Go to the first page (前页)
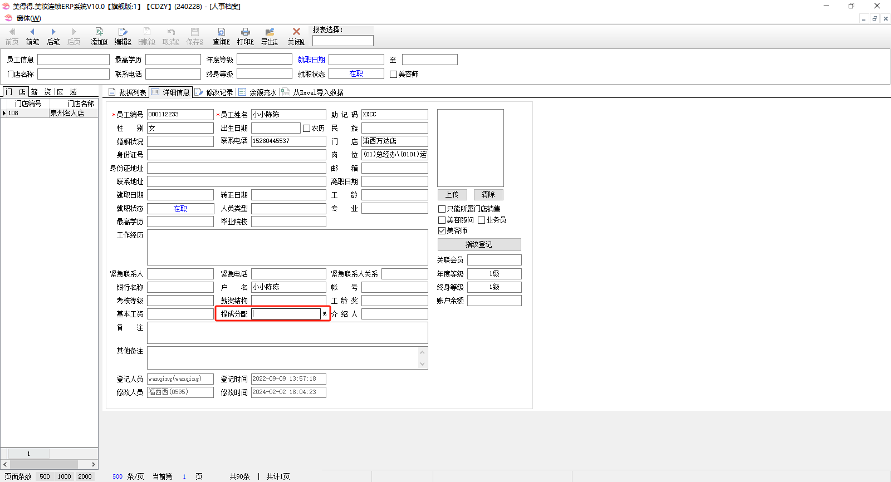The image size is (891, 482). coord(12,37)
